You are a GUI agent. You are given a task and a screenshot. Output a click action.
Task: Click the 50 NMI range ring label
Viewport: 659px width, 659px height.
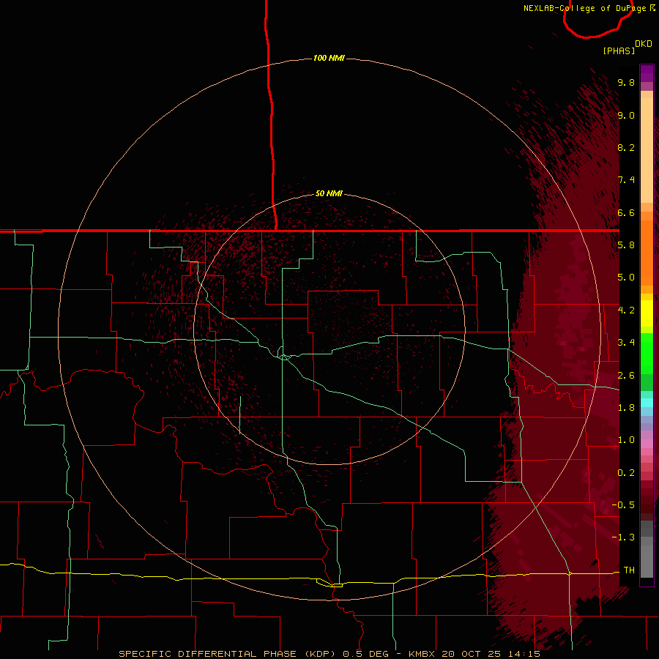(x=329, y=193)
